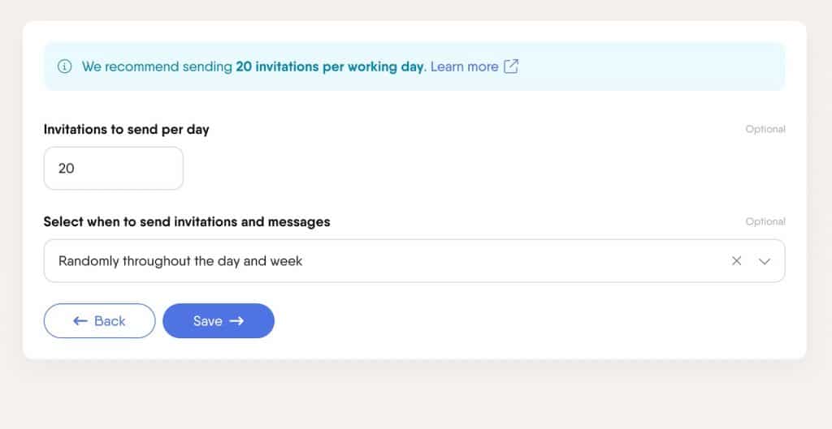The height and width of the screenshot is (429, 832).
Task: Click the Optional tag beside invitations per day
Action: click(x=765, y=129)
